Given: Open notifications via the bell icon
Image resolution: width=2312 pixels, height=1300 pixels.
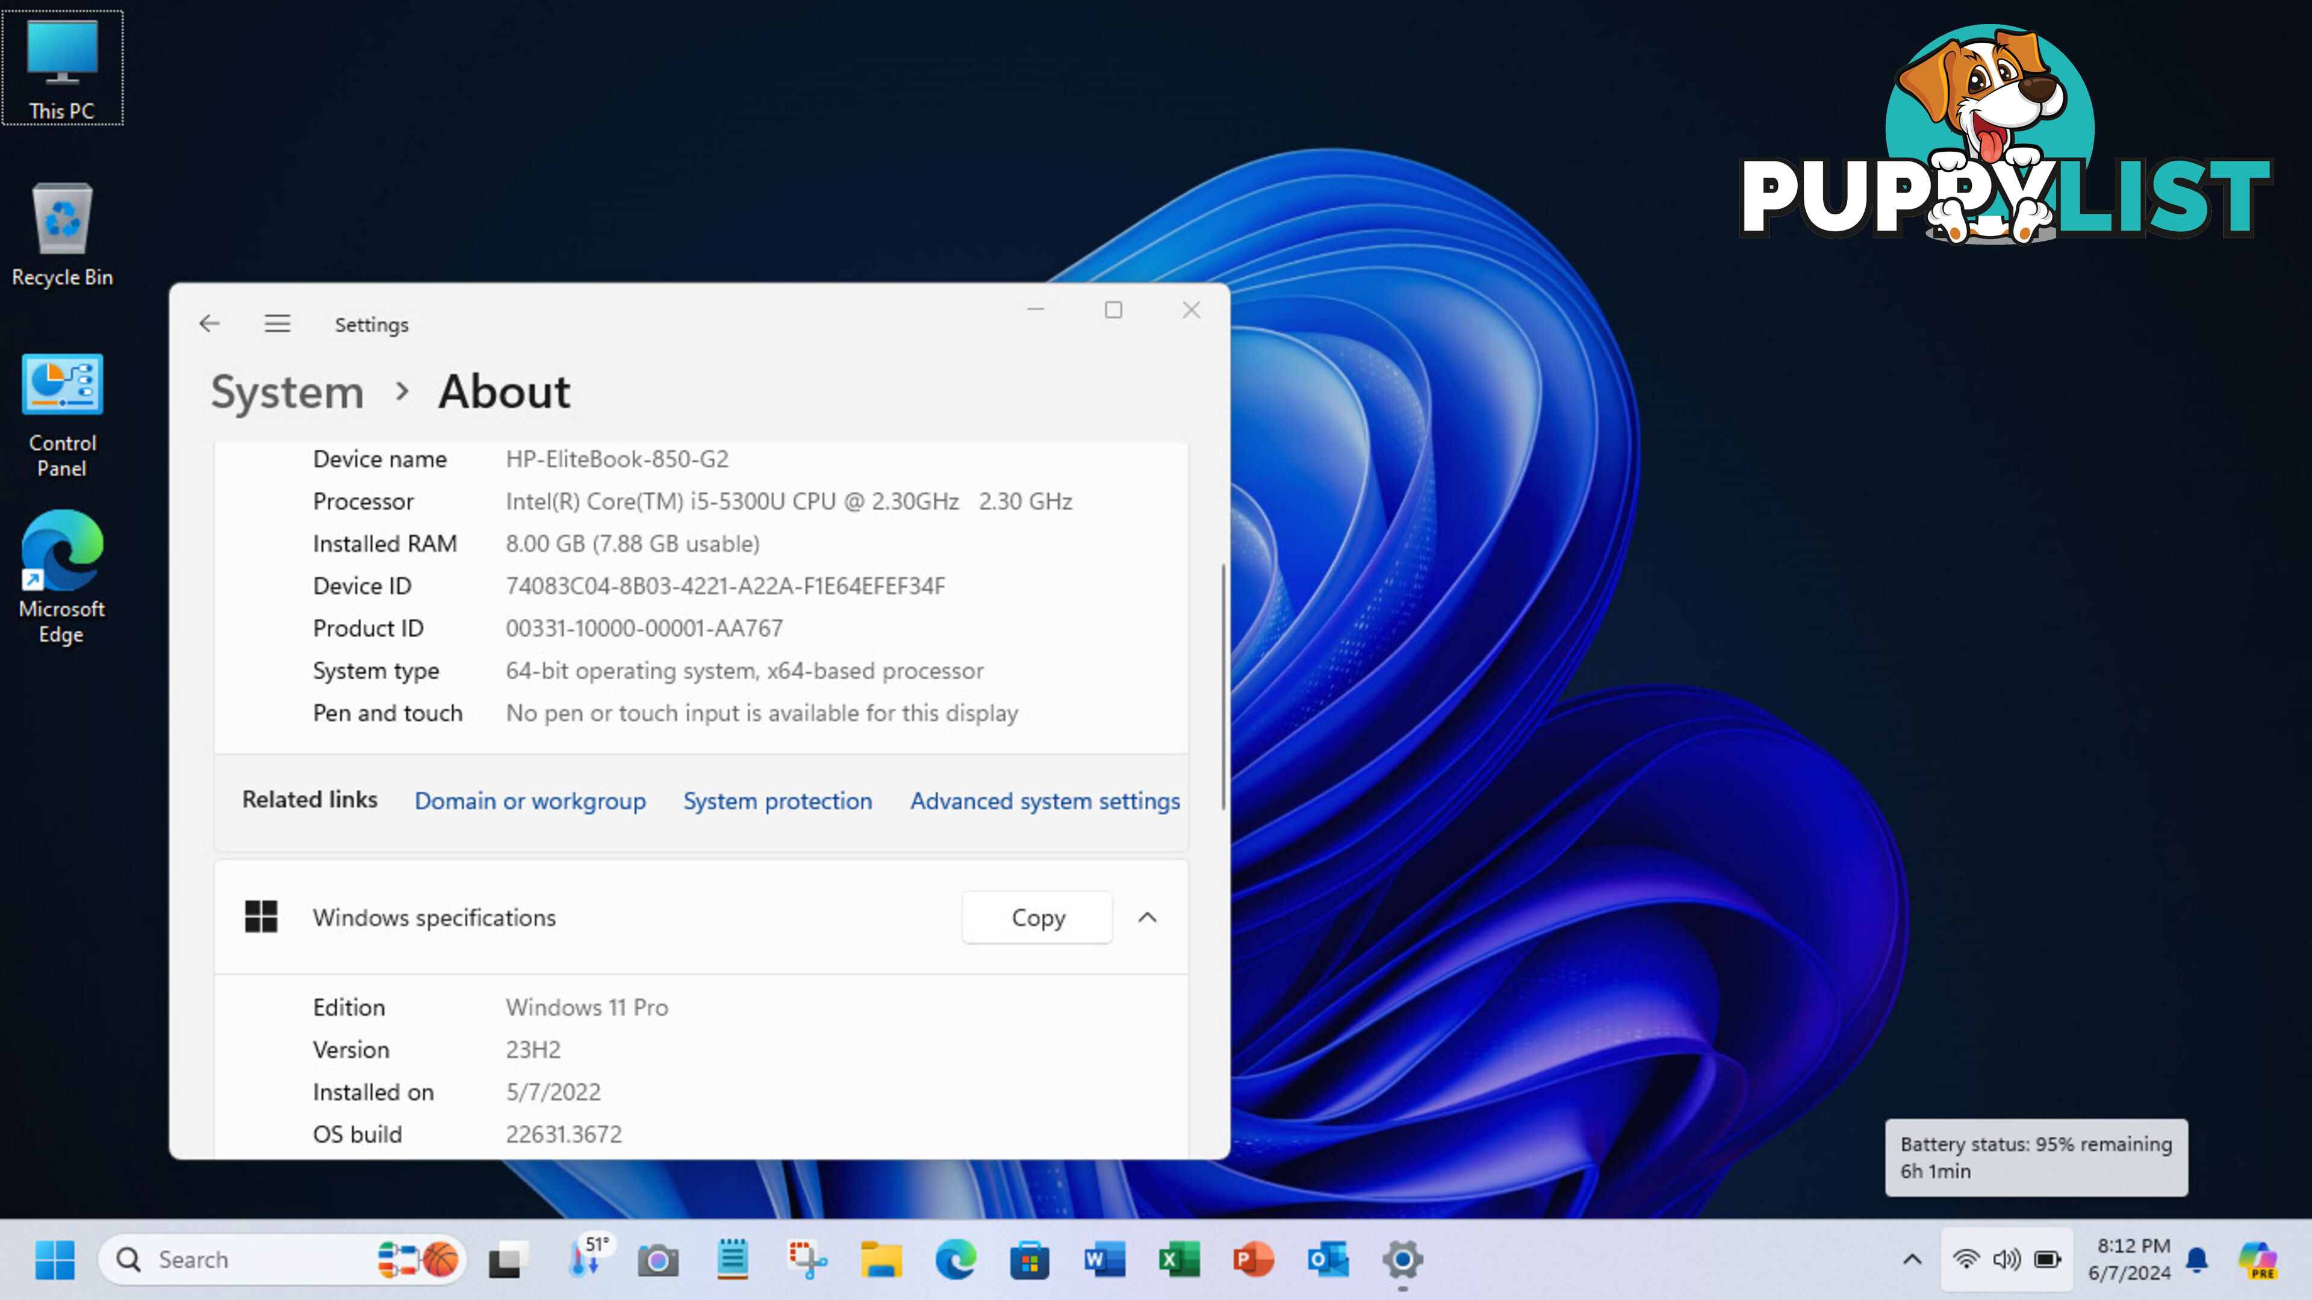Looking at the screenshot, I should pos(2197,1260).
